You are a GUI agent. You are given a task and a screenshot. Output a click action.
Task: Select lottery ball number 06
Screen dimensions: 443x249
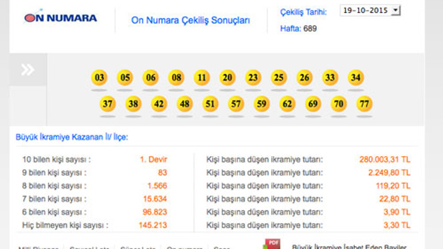click(151, 77)
